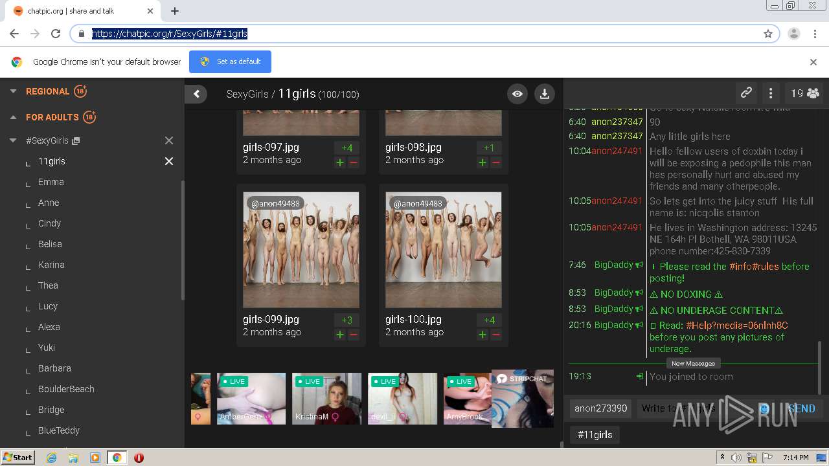This screenshot has height=466, width=829.
Task: Copy room link using chain-link icon
Action: tap(746, 93)
